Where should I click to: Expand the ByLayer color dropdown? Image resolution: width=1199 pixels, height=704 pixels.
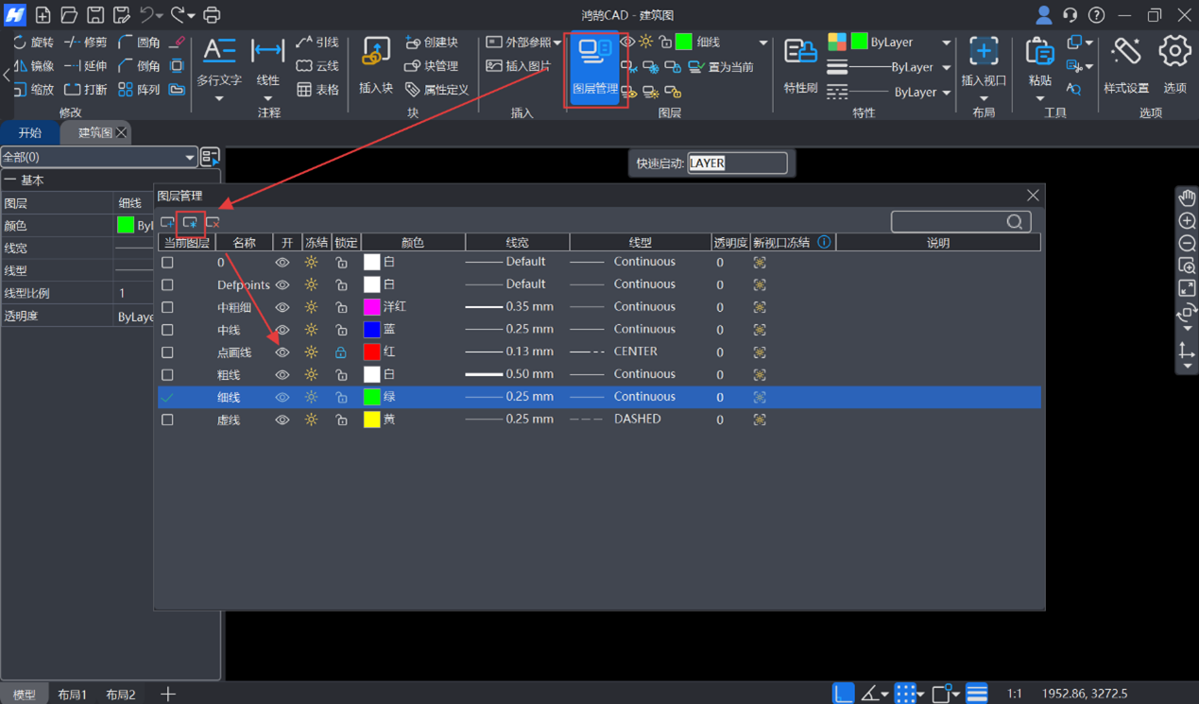tap(946, 43)
